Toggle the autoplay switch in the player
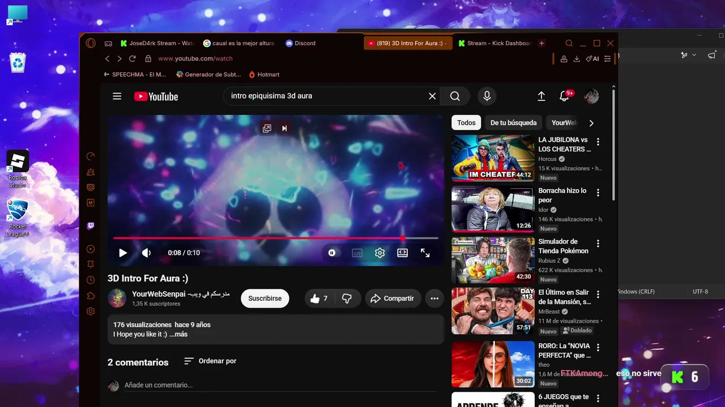The height and width of the screenshot is (407, 725). (x=332, y=253)
